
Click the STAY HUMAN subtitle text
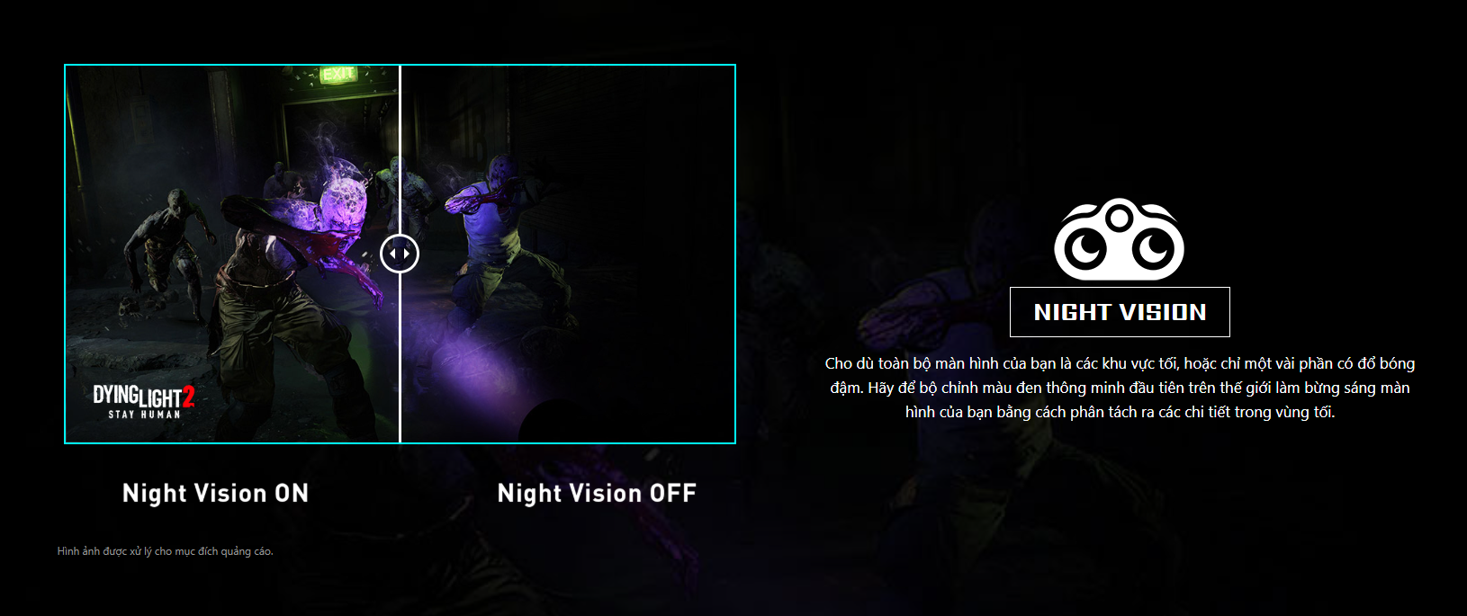(144, 415)
